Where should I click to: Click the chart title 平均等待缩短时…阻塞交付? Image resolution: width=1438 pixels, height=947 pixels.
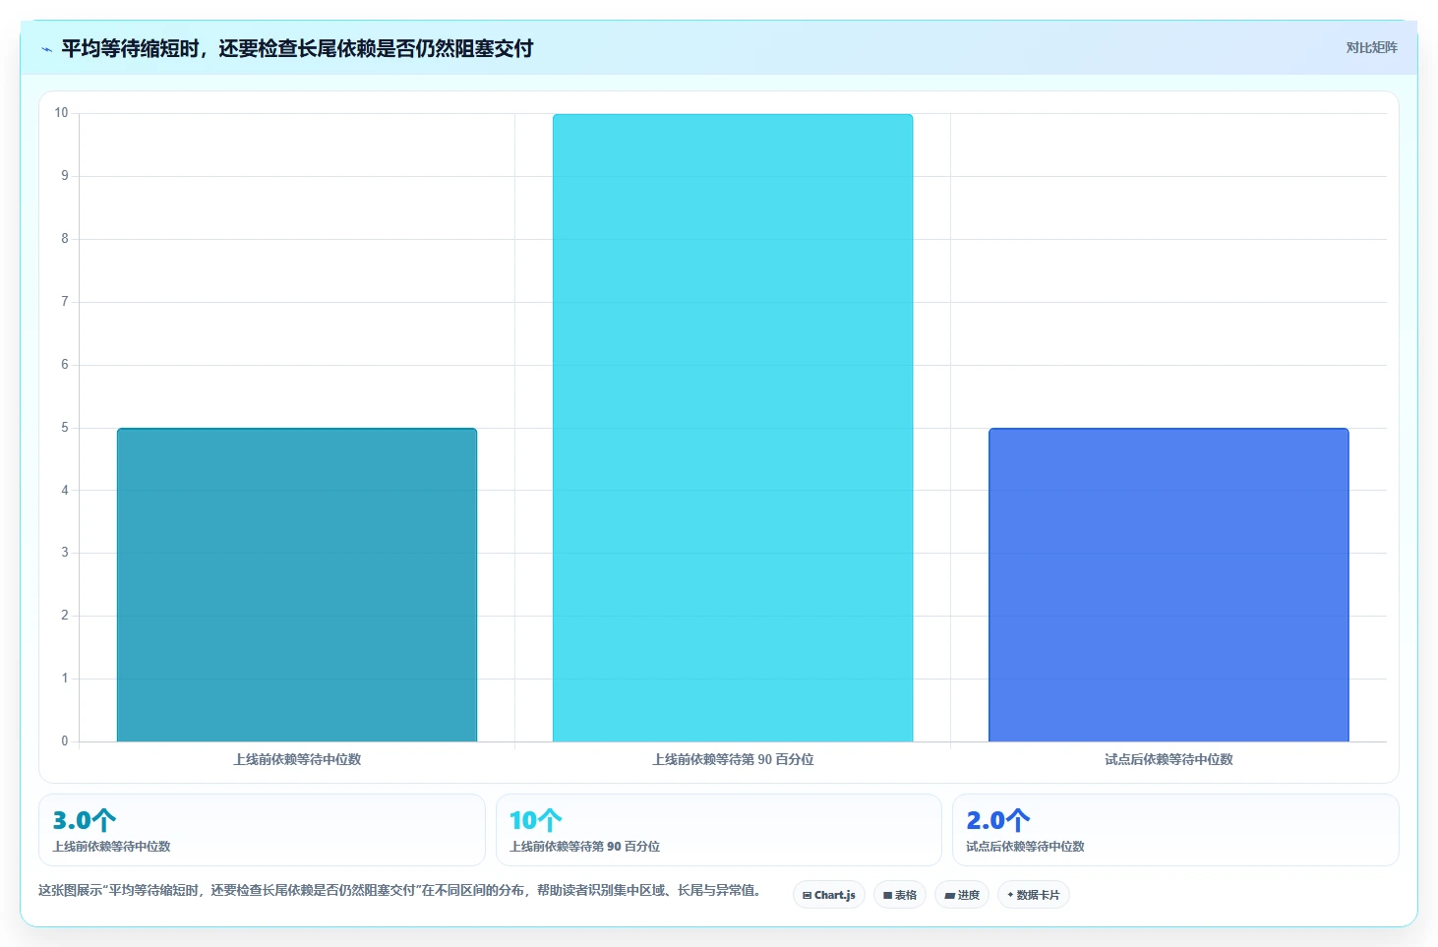click(x=297, y=48)
